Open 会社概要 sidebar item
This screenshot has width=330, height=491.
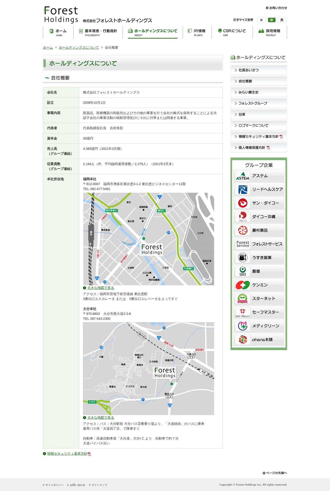pos(259,81)
